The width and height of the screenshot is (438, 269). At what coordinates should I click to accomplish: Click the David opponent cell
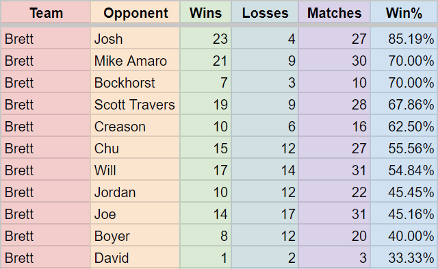[x=136, y=257]
